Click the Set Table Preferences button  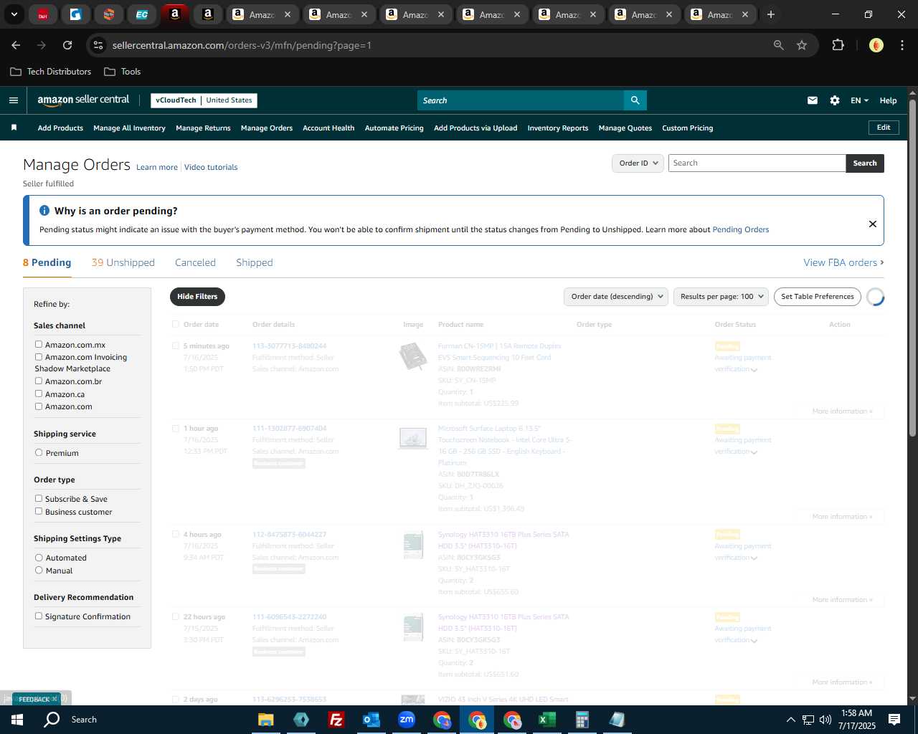click(x=818, y=297)
